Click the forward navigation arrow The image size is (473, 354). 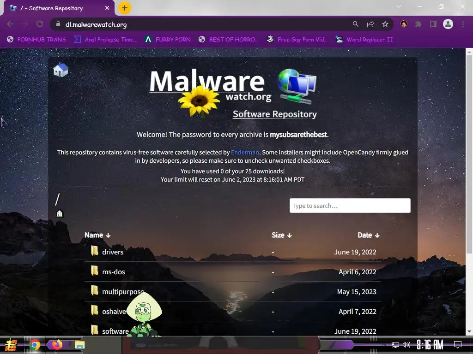tap(25, 24)
